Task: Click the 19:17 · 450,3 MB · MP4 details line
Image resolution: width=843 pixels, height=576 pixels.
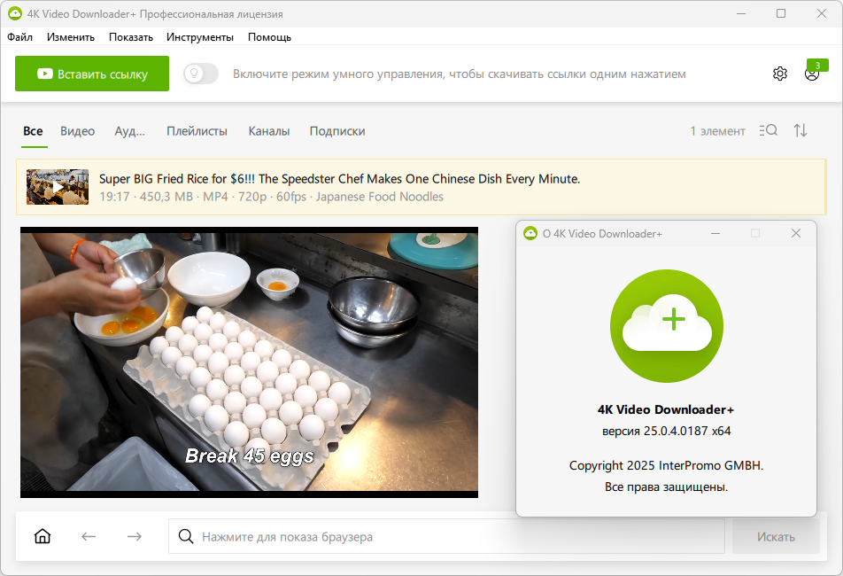Action: [x=271, y=197]
